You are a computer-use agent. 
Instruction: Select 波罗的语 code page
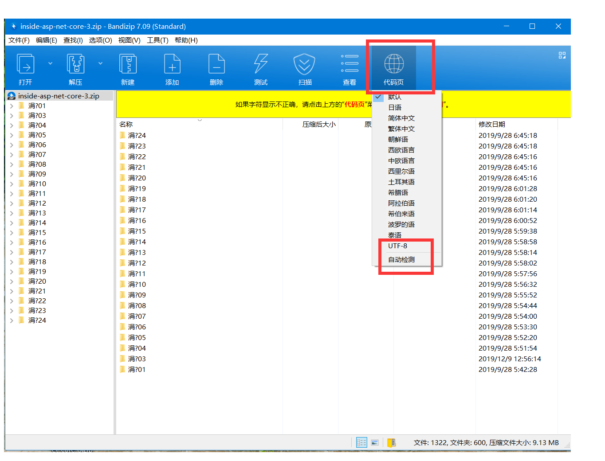pyautogui.click(x=407, y=224)
